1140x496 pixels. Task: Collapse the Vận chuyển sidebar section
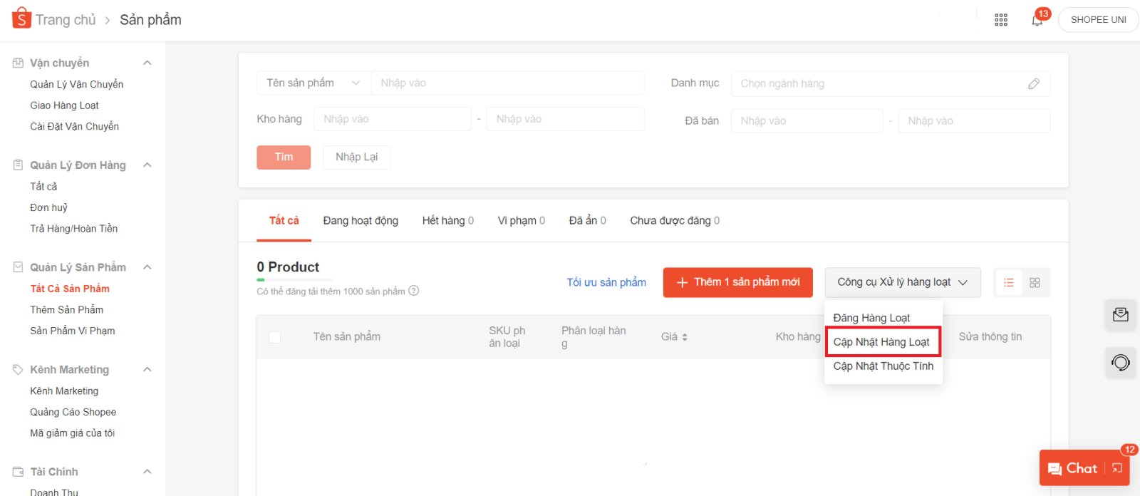pyautogui.click(x=147, y=63)
